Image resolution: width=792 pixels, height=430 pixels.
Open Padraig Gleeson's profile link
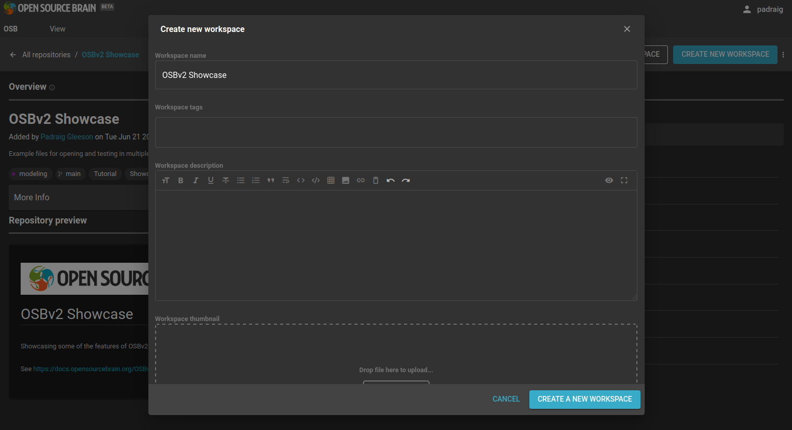[x=67, y=137]
